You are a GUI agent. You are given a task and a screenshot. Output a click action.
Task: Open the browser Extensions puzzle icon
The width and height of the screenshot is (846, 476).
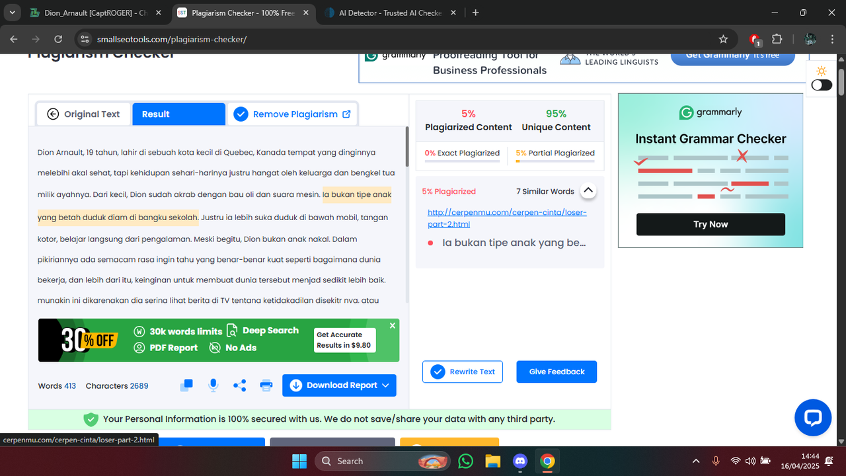pos(777,39)
